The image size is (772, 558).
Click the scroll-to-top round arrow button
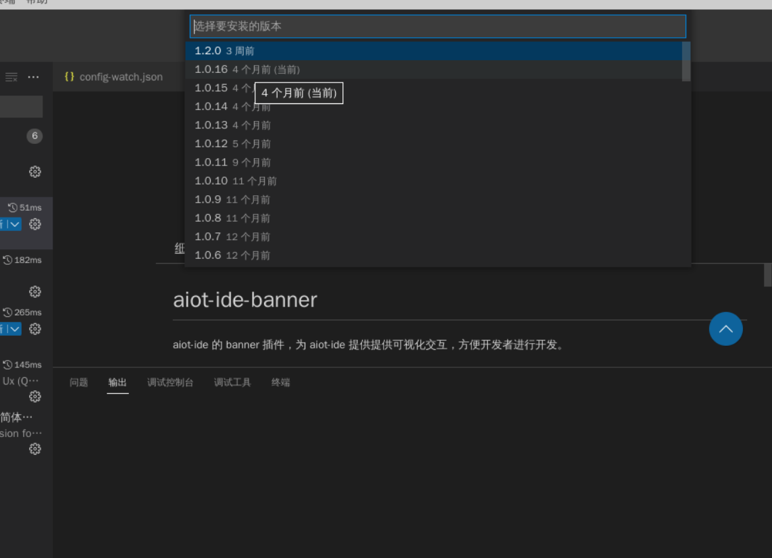point(725,329)
